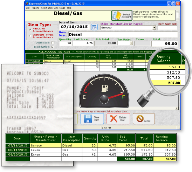Image resolution: width=192 pixels, height=172 pixels.
Task: Click the Sunoco cell in window grid
Action: coord(53,61)
